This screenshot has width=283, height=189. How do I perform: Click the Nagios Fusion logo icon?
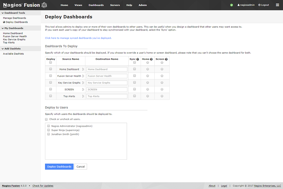pos(44,5)
